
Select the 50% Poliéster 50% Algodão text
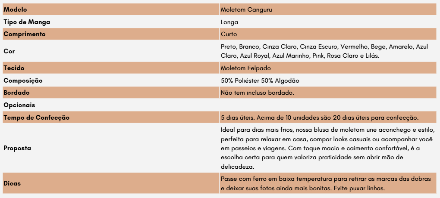point(260,80)
